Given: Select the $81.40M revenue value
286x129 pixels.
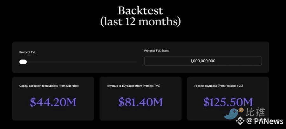Looking at the screenshot, I should pyautogui.click(x=140, y=102).
